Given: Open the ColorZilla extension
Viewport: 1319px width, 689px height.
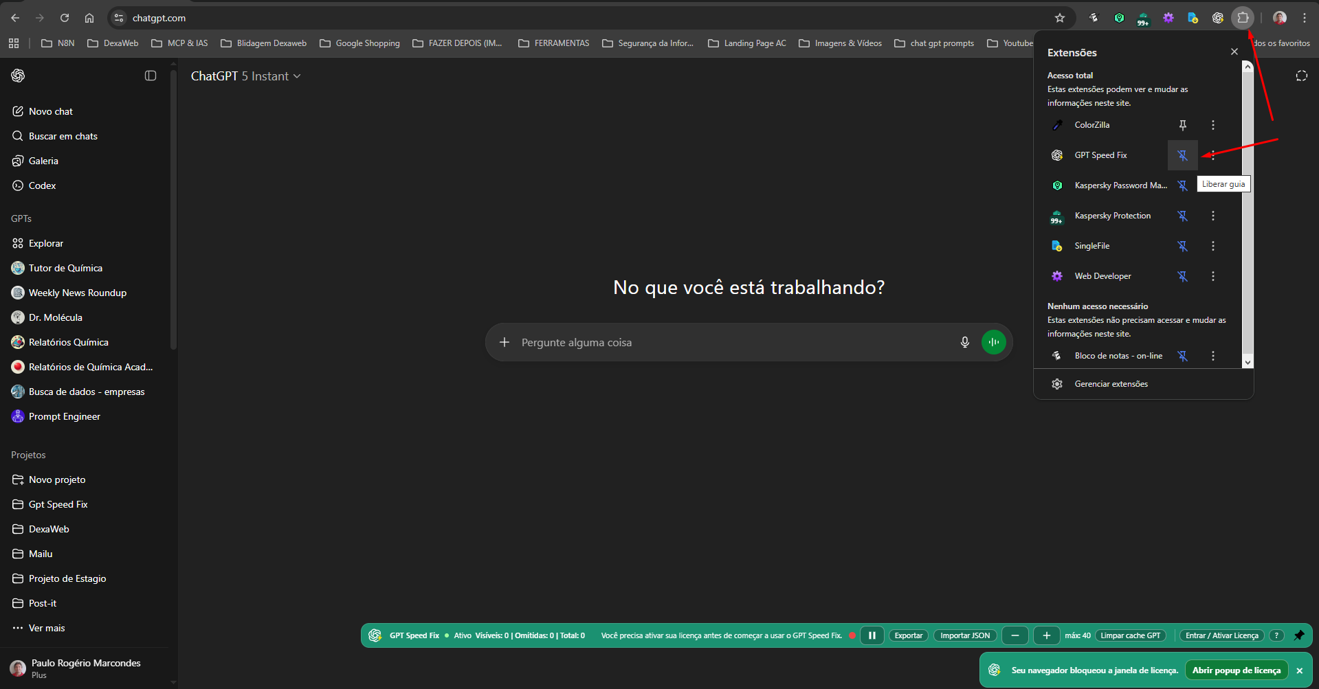Looking at the screenshot, I should click(1092, 124).
